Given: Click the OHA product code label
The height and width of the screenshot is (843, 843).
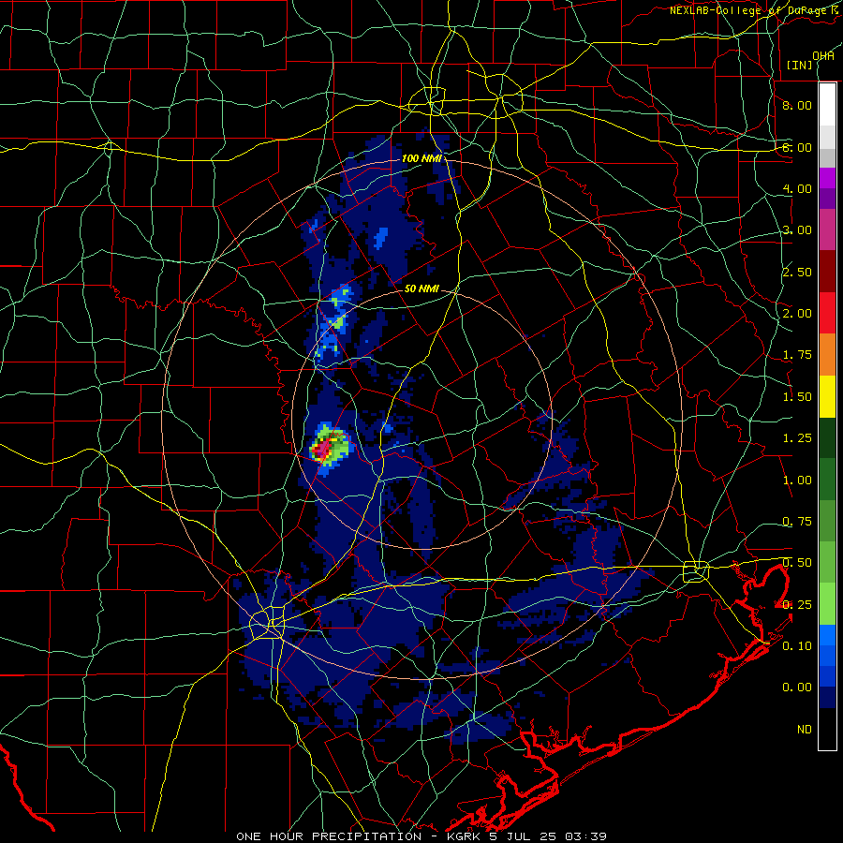Looking at the screenshot, I should (823, 55).
